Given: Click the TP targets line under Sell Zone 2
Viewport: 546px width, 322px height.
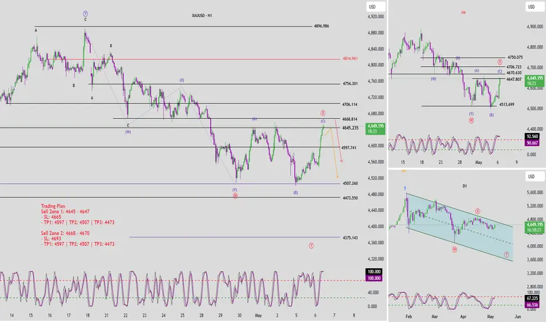Looking at the screenshot, I should click(78, 244).
